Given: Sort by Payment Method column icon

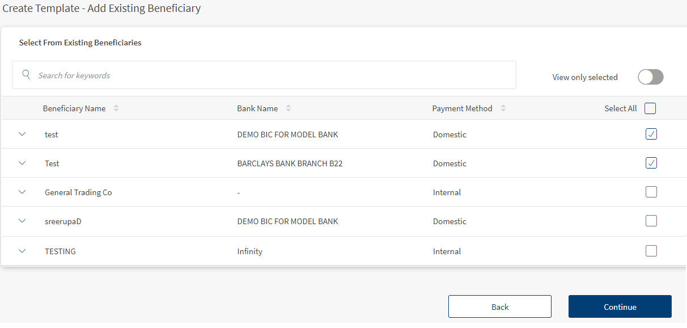Looking at the screenshot, I should (503, 108).
